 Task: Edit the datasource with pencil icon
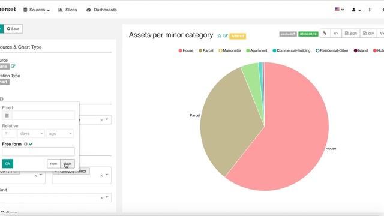pos(13,66)
